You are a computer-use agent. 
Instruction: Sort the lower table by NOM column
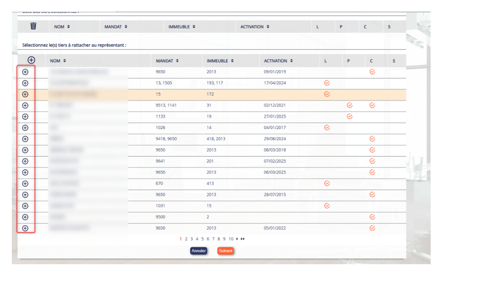[58, 61]
